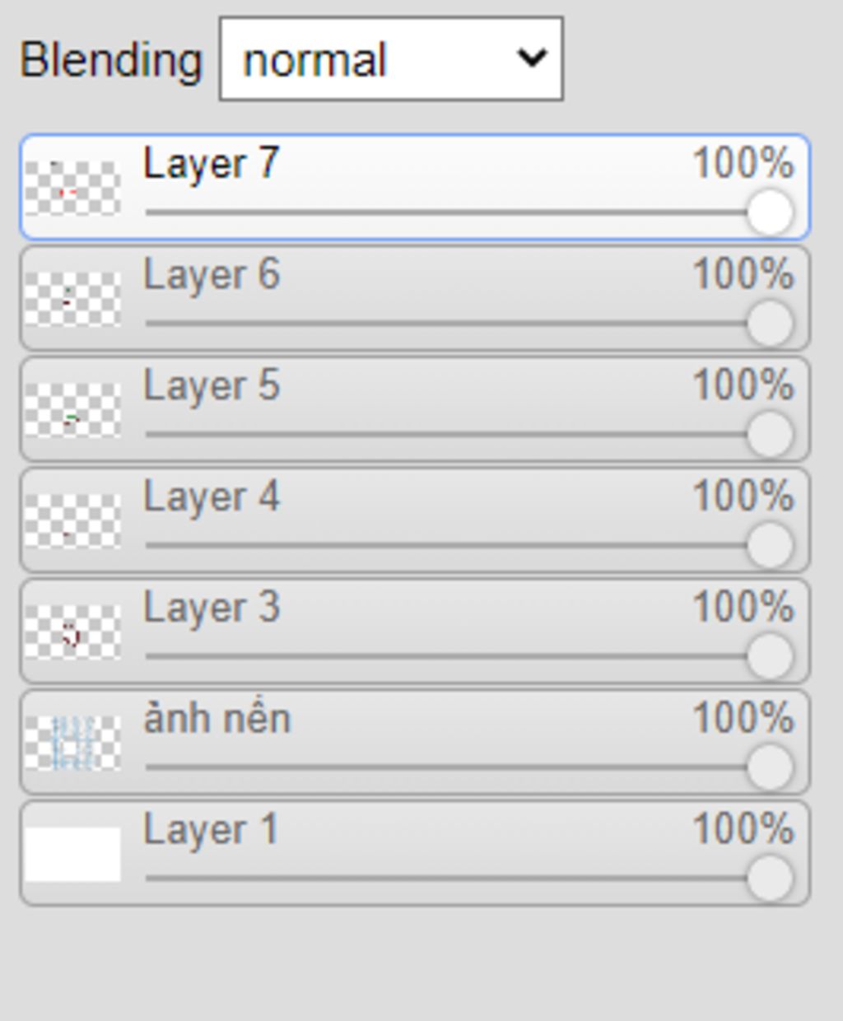843x1021 pixels.
Task: Click the Layer 6 opacity slider handle
Action: tap(770, 324)
